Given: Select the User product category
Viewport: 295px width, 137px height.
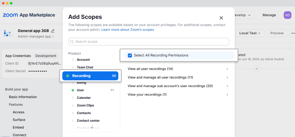Looking at the screenshot, I should (80, 90).
